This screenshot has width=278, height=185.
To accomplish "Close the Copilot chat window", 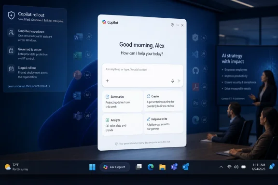I will point(182,26).
